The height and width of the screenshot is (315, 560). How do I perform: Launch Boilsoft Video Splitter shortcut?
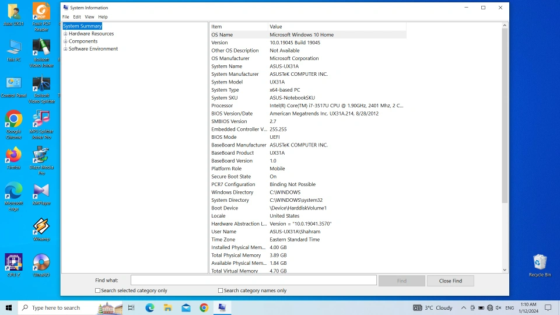tap(41, 89)
